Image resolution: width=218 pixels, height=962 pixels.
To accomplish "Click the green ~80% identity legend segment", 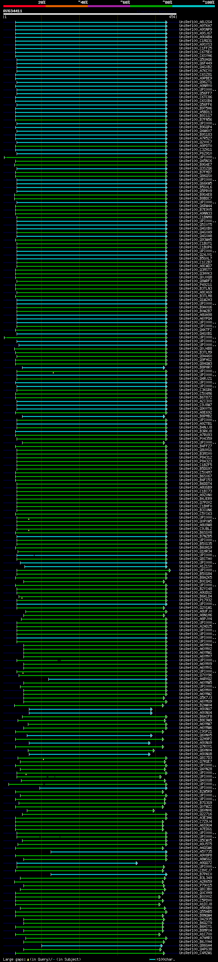I will [x=151, y=6].
